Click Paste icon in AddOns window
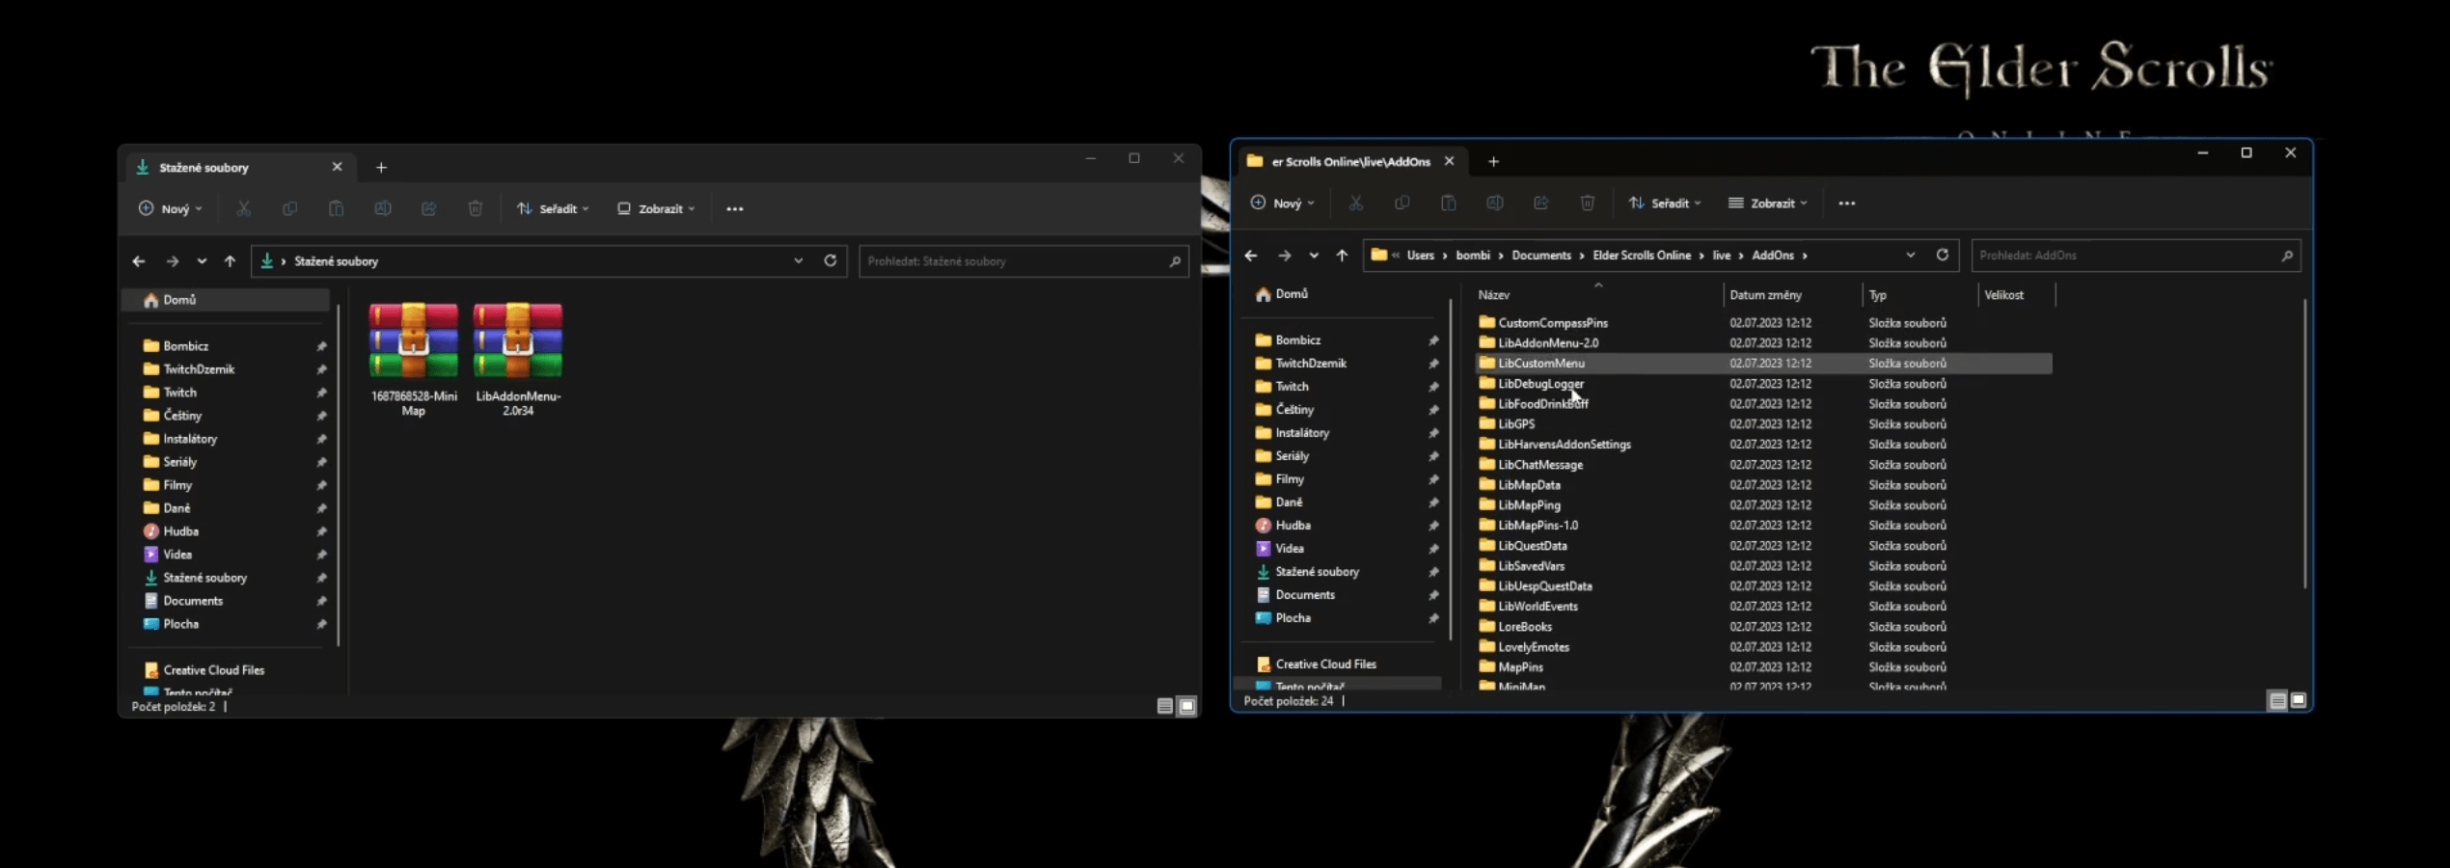The width and height of the screenshot is (2450, 868). [1449, 203]
